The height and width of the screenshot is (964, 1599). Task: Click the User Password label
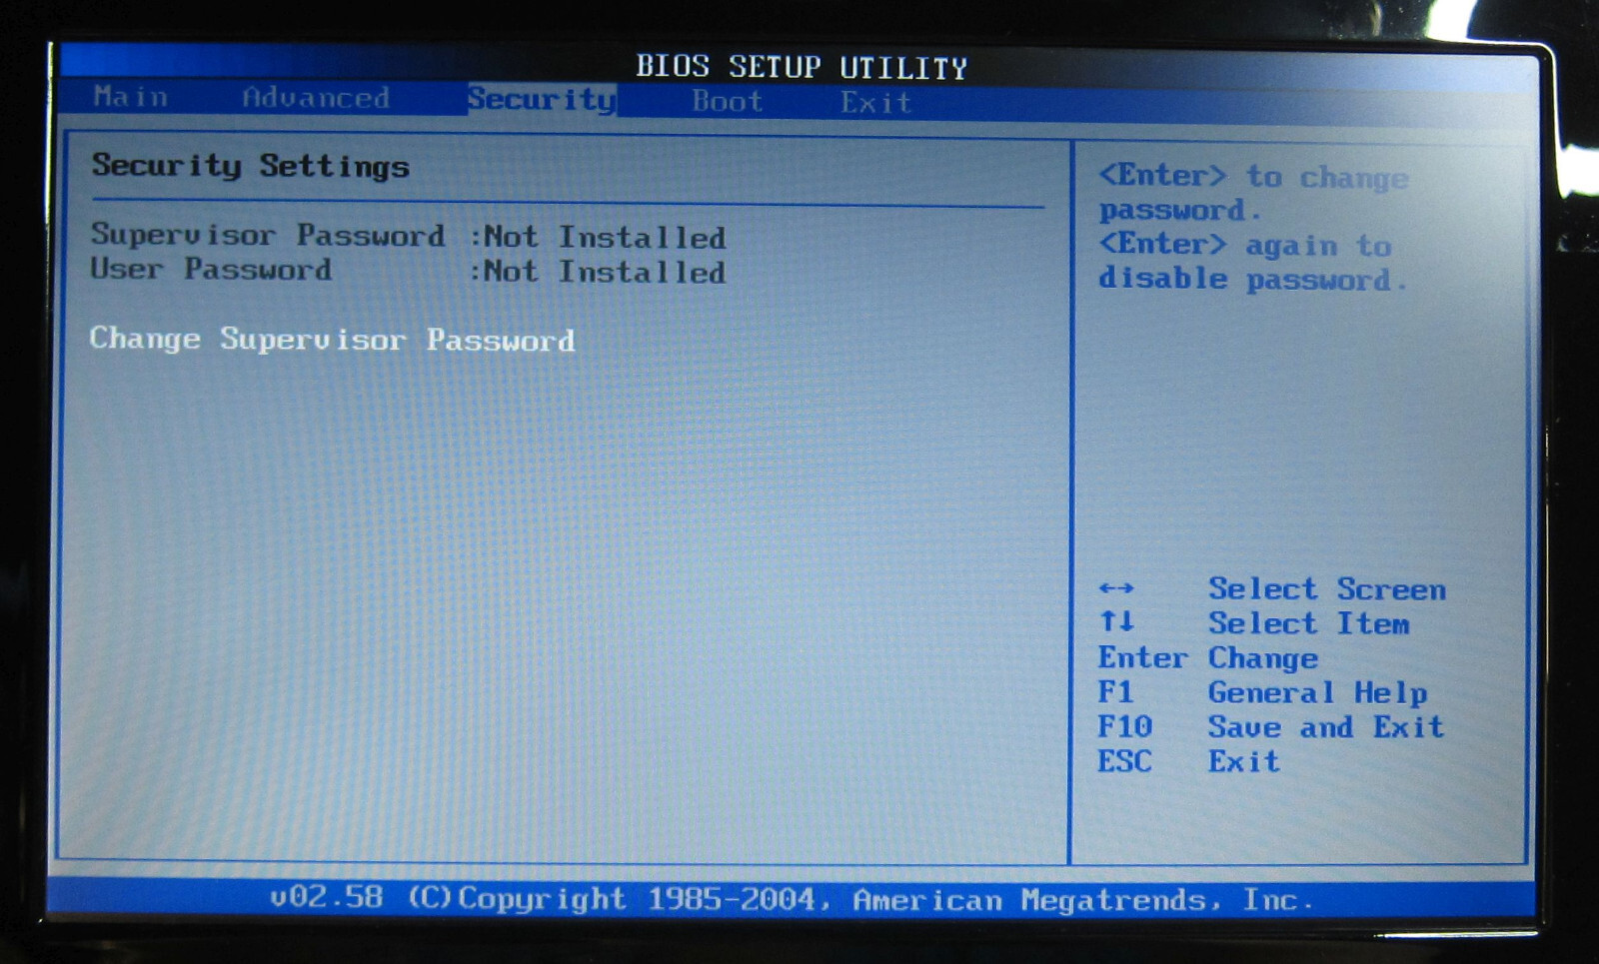(x=211, y=270)
